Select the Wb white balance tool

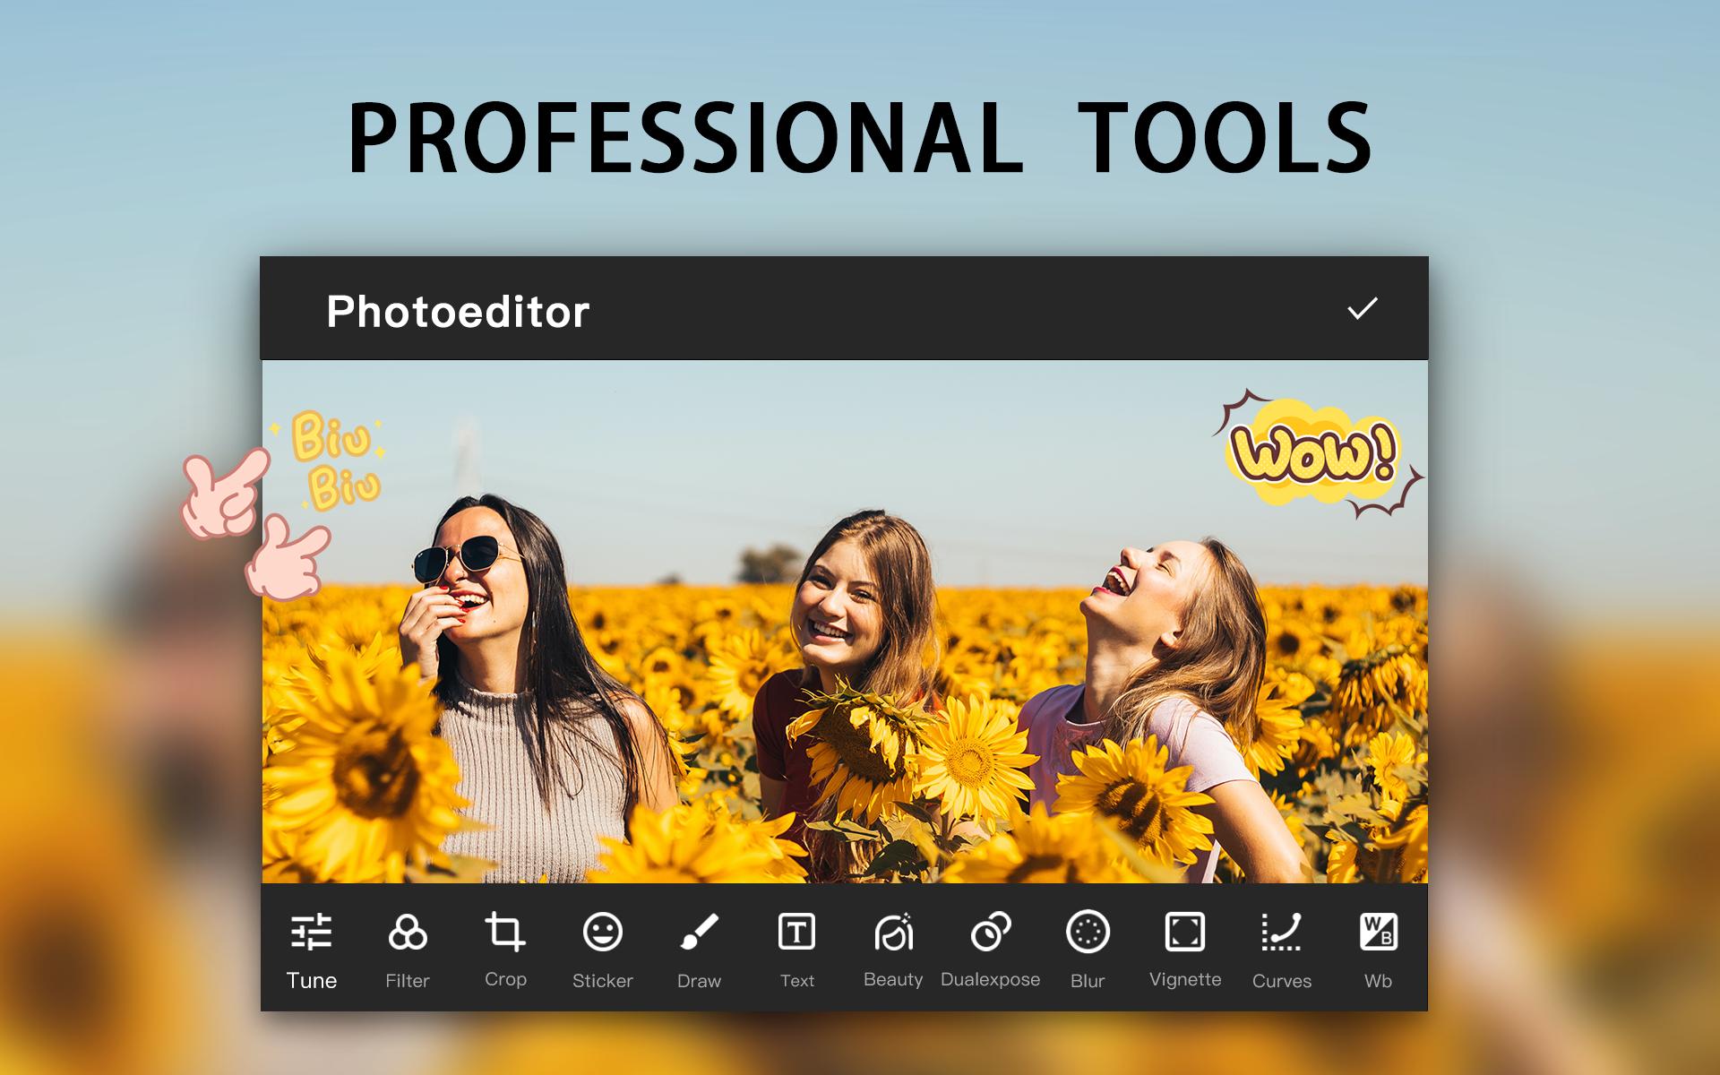pos(1378,950)
